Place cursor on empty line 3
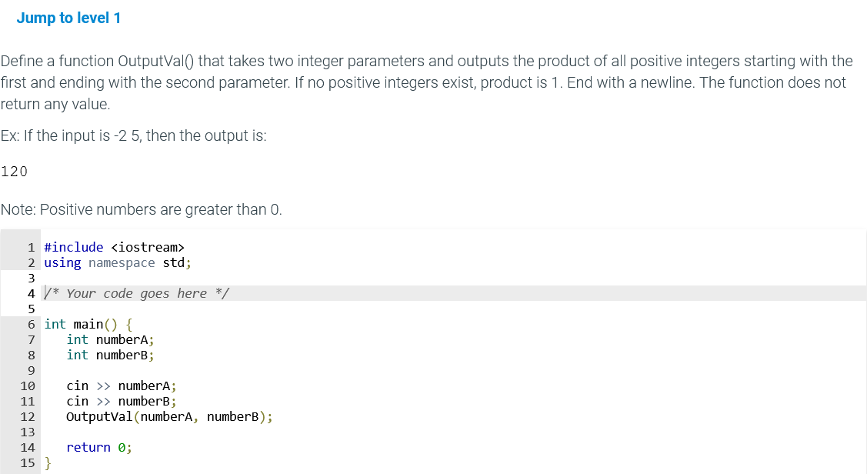867x474 pixels. (x=453, y=279)
